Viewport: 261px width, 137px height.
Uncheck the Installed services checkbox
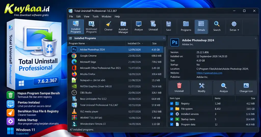click(172, 114)
